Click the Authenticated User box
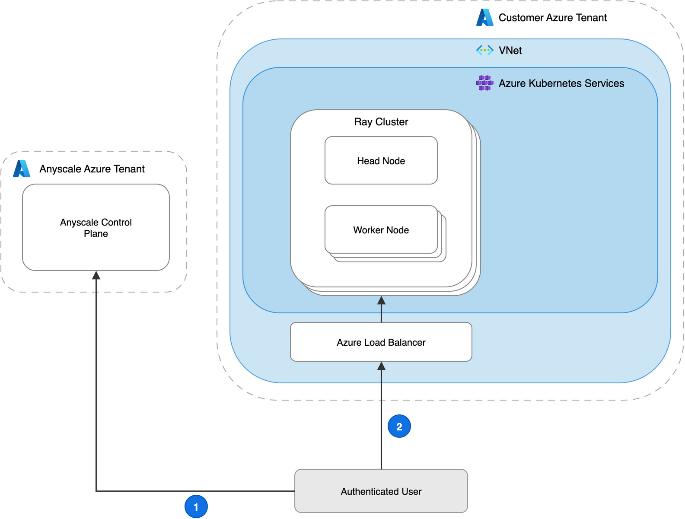This screenshot has width=685, height=519. pyautogui.click(x=381, y=491)
